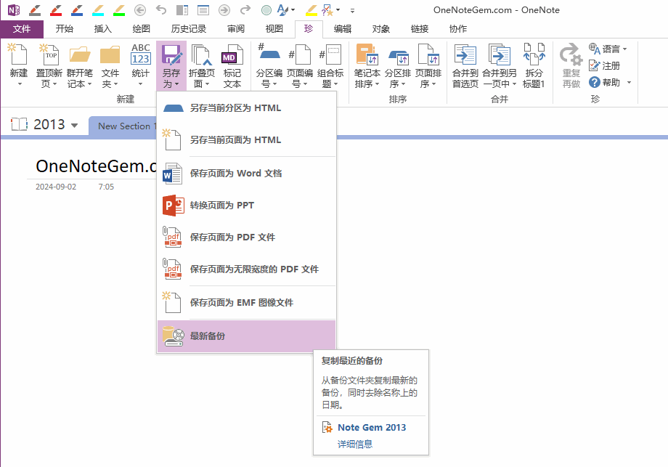Open the 文件 (File) tab

click(22, 28)
